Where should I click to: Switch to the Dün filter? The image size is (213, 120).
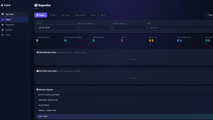point(53,15)
